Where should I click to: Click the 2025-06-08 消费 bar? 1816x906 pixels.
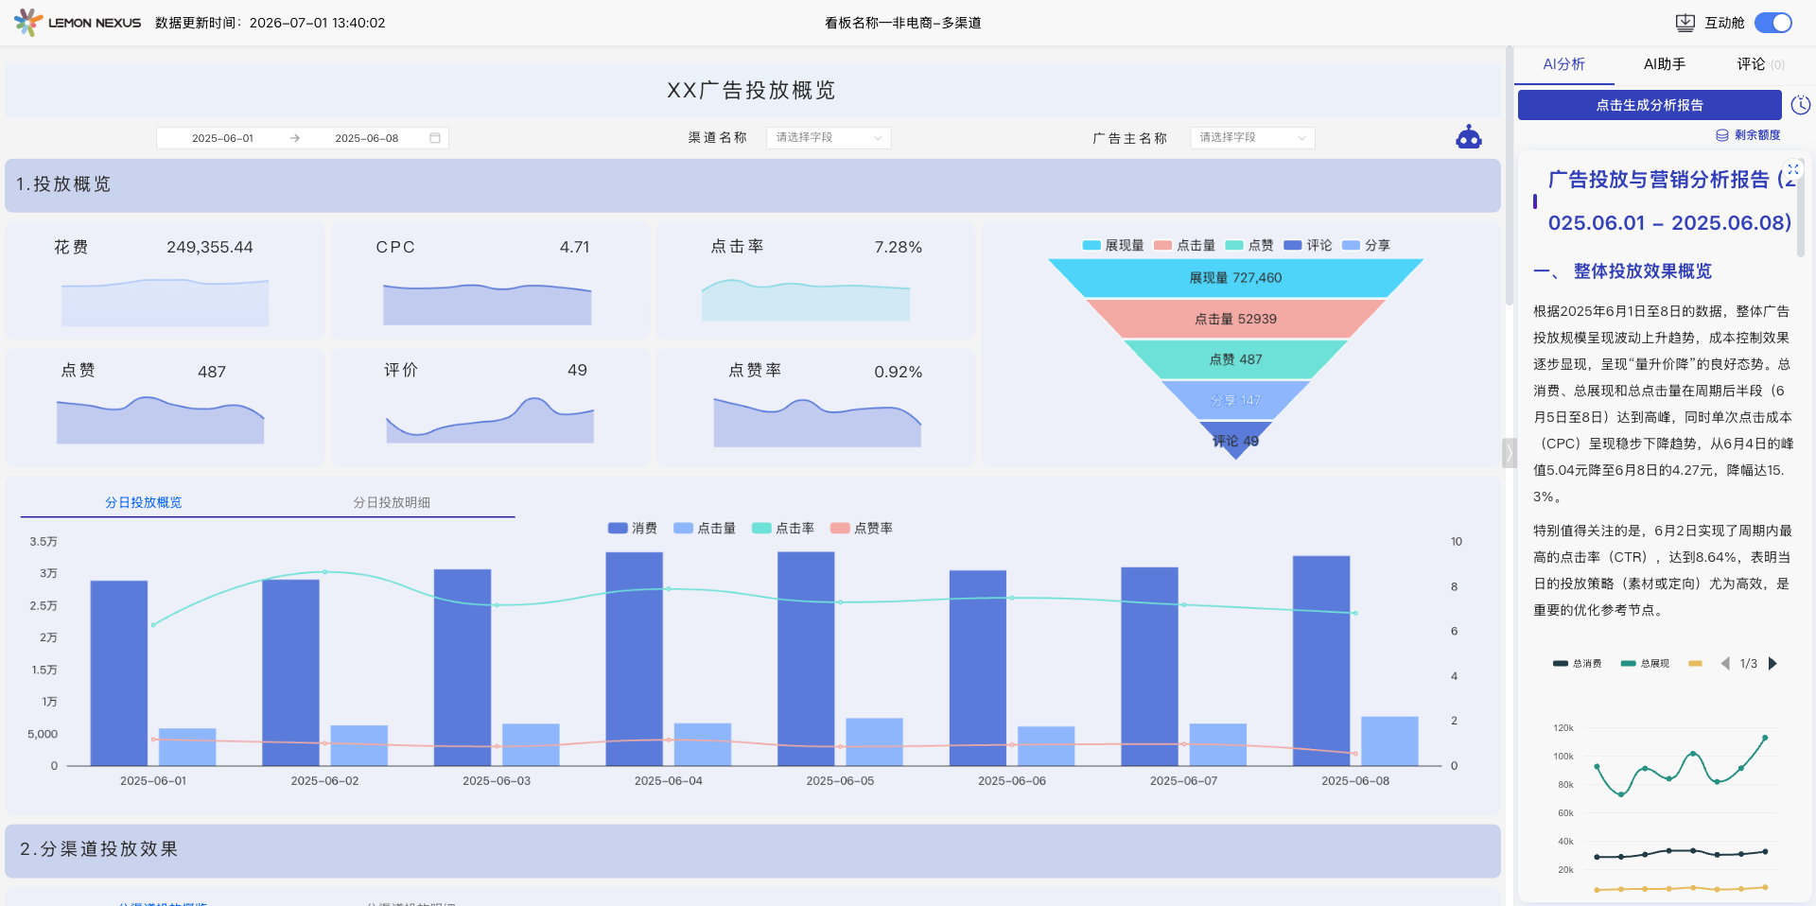click(x=1321, y=661)
